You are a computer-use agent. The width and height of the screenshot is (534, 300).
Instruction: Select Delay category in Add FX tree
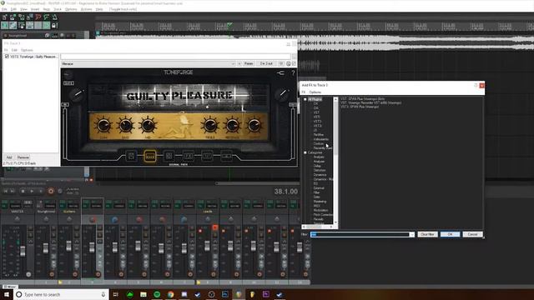click(x=317, y=166)
